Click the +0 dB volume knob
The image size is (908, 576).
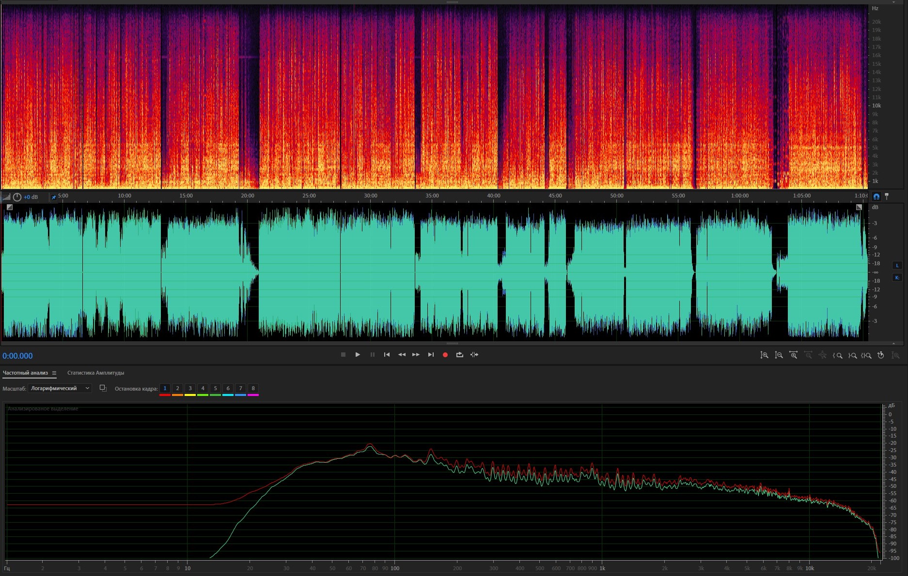(x=17, y=197)
